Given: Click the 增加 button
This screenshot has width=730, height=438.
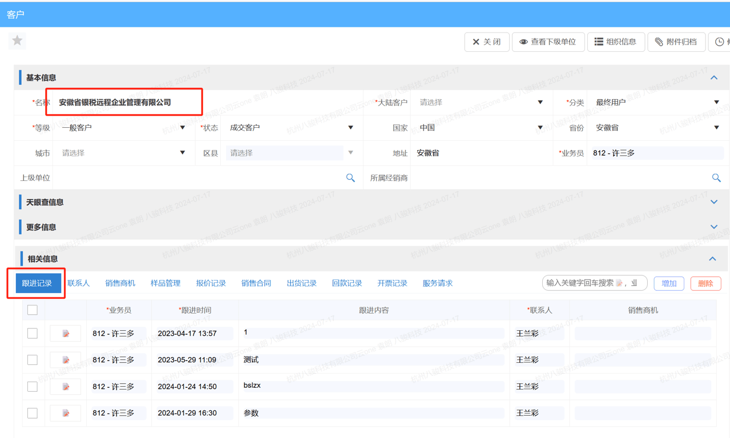Looking at the screenshot, I should click(x=668, y=283).
